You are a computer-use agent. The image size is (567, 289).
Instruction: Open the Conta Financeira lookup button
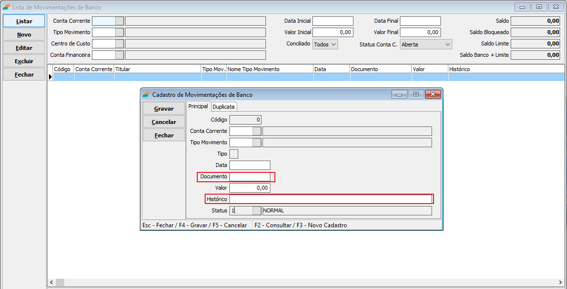[x=119, y=55]
